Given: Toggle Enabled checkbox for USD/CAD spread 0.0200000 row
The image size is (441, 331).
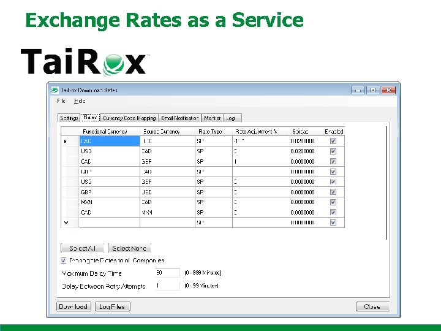Looking at the screenshot, I should tap(333, 151).
